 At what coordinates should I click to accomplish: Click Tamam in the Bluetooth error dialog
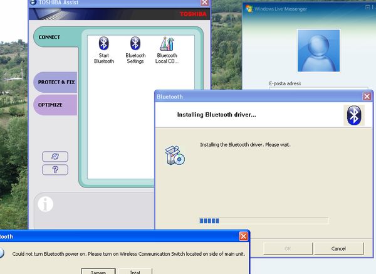98,271
